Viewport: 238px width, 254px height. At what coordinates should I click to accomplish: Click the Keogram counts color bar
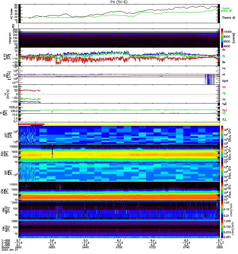(222, 38)
